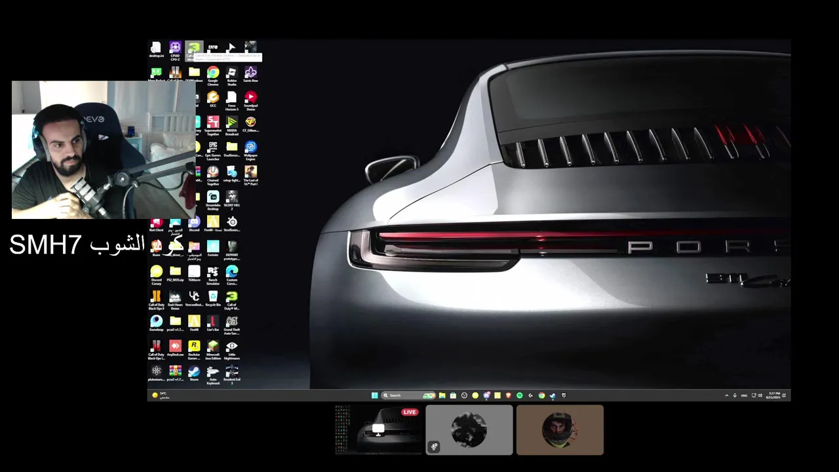
Task: Launch the TGMacro desktop shortcut
Action: pos(194,274)
